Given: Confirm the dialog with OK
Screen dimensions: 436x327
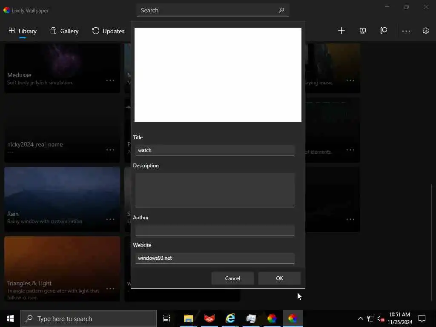Looking at the screenshot, I should point(279,278).
